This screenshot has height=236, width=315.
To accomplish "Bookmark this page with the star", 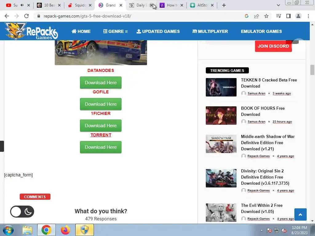I will click(266, 16).
